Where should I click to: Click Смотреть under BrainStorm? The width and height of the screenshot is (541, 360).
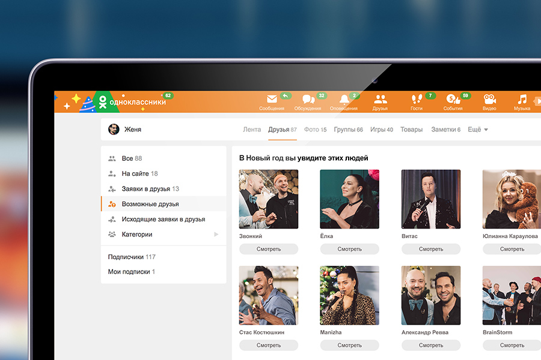click(512, 345)
